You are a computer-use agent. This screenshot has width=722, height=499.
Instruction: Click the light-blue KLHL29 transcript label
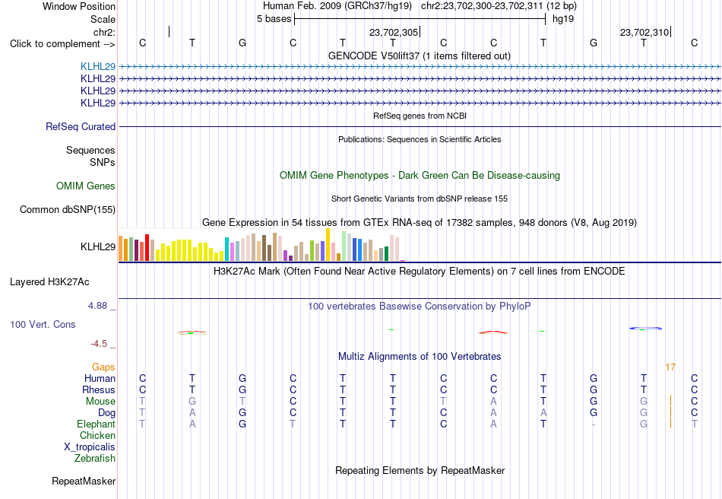tap(97, 66)
